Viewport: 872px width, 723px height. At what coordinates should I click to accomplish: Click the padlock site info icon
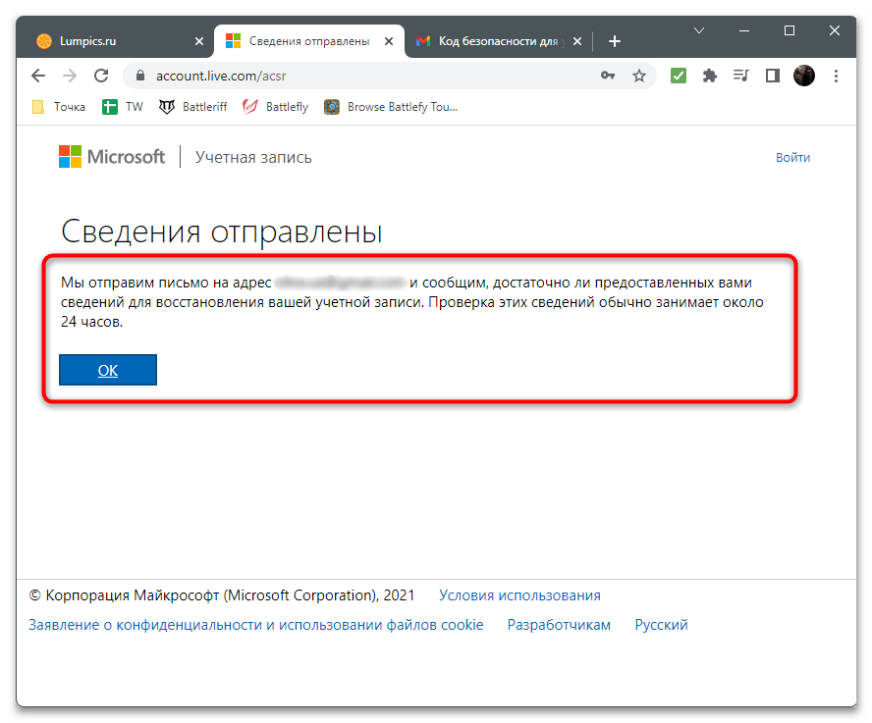(140, 76)
